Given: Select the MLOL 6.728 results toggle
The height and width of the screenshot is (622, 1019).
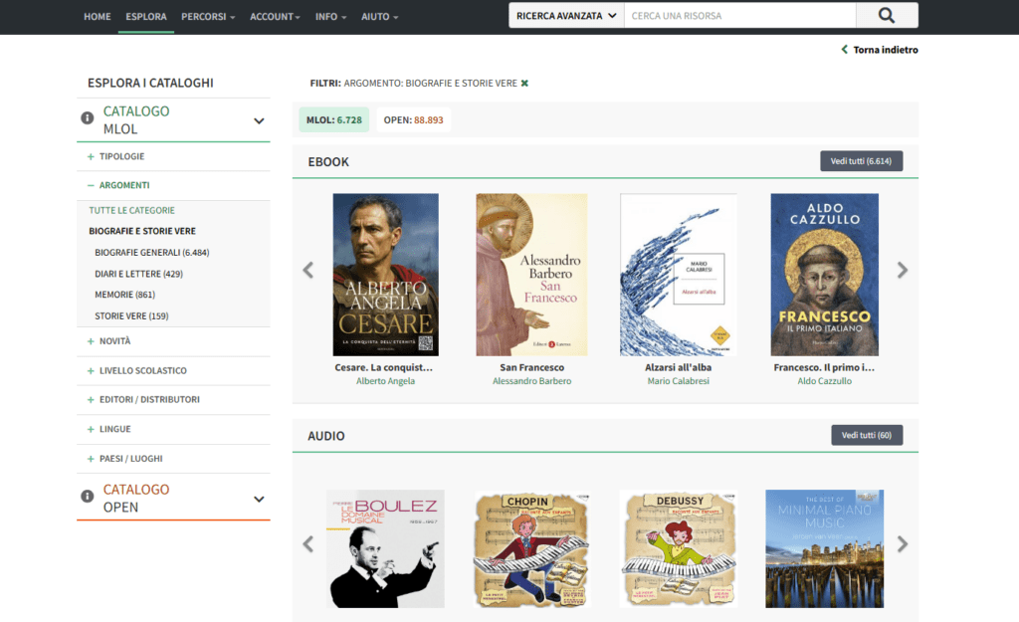Looking at the screenshot, I should 333,119.
